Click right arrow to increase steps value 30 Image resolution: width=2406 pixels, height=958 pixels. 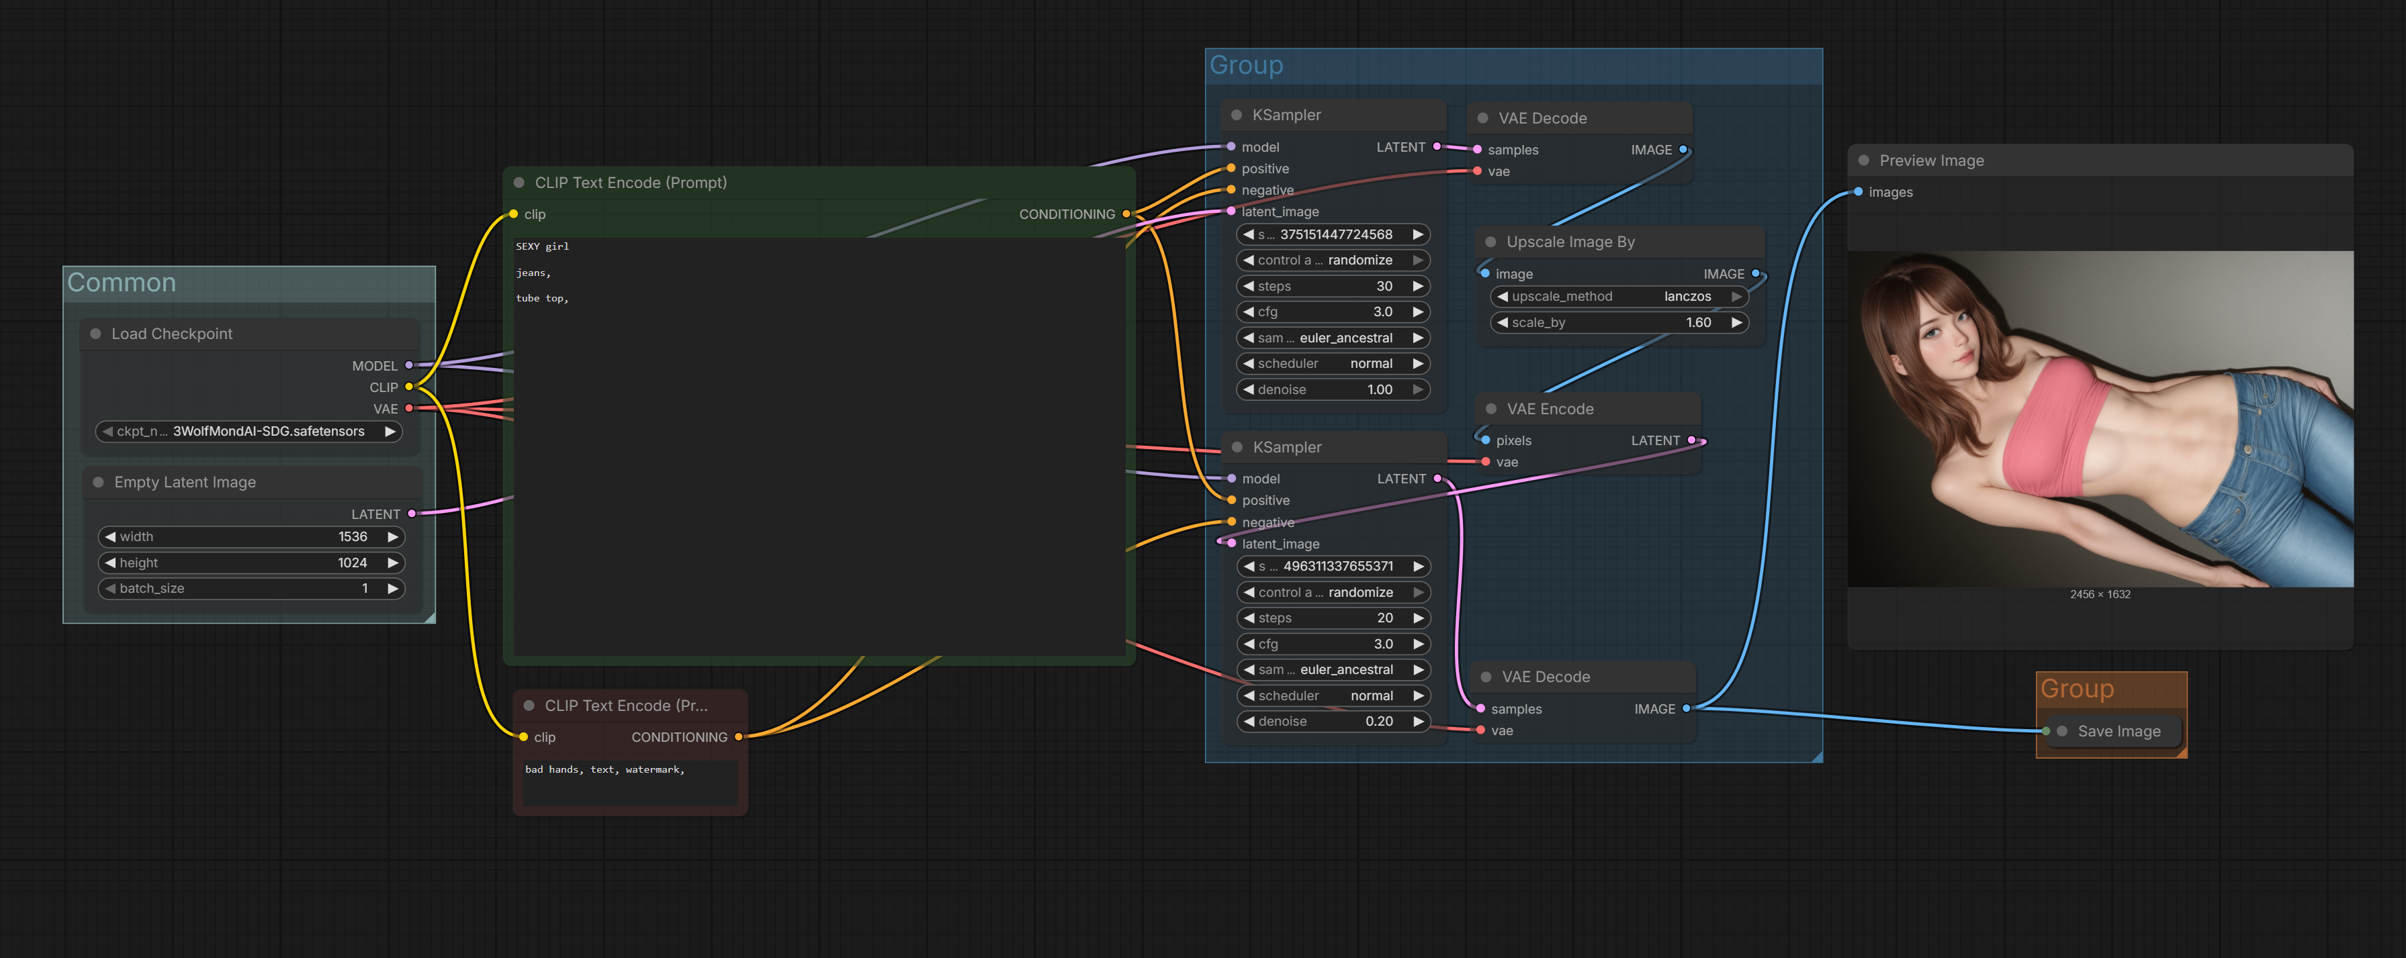[1418, 287]
